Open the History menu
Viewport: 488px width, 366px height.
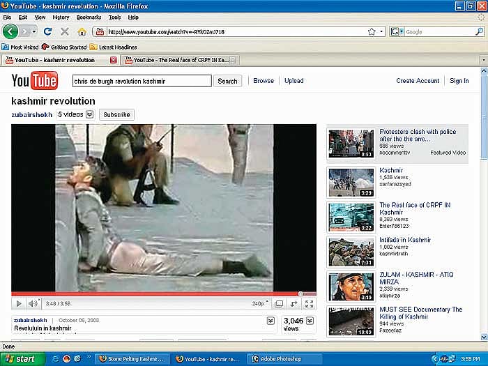pos(61,17)
